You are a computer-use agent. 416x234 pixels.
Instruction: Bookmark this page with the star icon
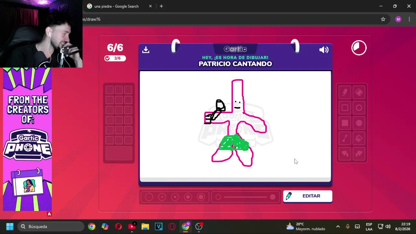click(383, 19)
